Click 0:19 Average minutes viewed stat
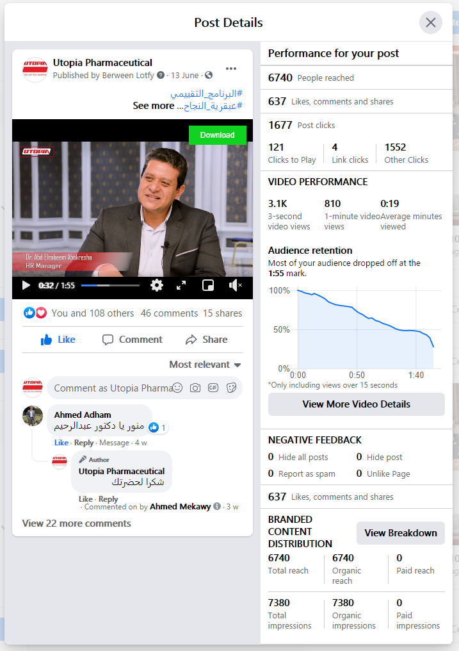Image resolution: width=459 pixels, height=651 pixels. tap(412, 215)
